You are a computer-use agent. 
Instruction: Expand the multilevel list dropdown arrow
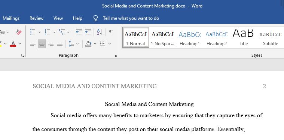point(68,32)
